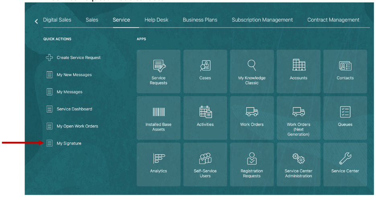This screenshot has width=376, height=197.
Task: Click the Service Requests tile label
Action: click(159, 80)
